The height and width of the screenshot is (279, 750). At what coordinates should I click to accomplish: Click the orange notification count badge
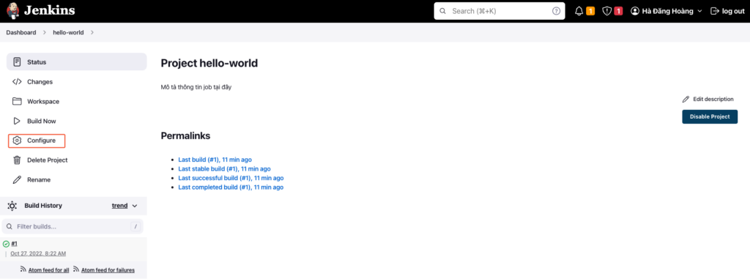click(x=590, y=11)
